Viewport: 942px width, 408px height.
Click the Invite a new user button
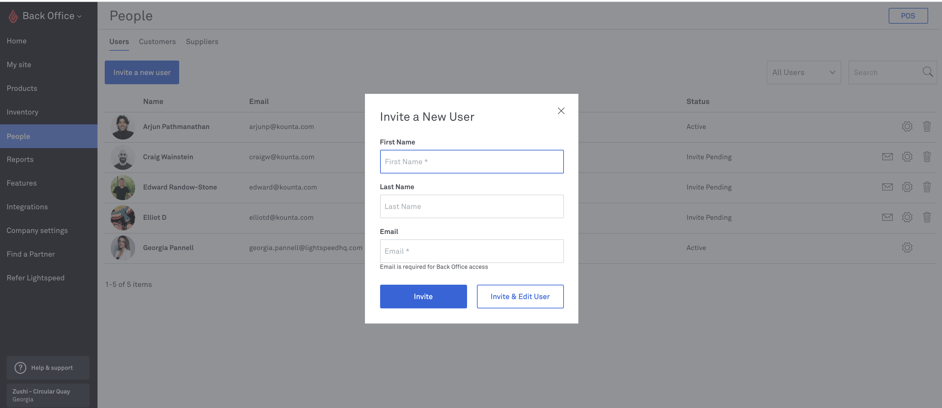coord(142,72)
